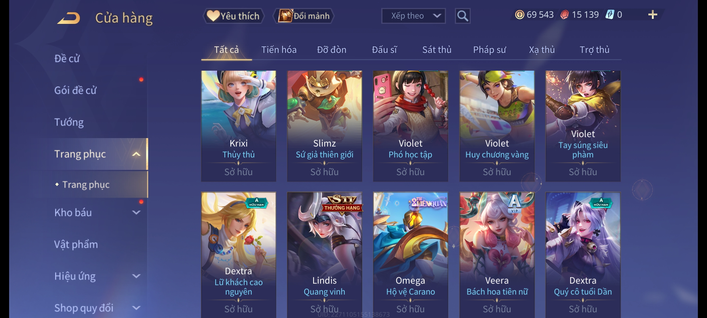This screenshot has width=707, height=318.
Task: Open Đổi mảnh fragment exchange
Action: tap(304, 16)
